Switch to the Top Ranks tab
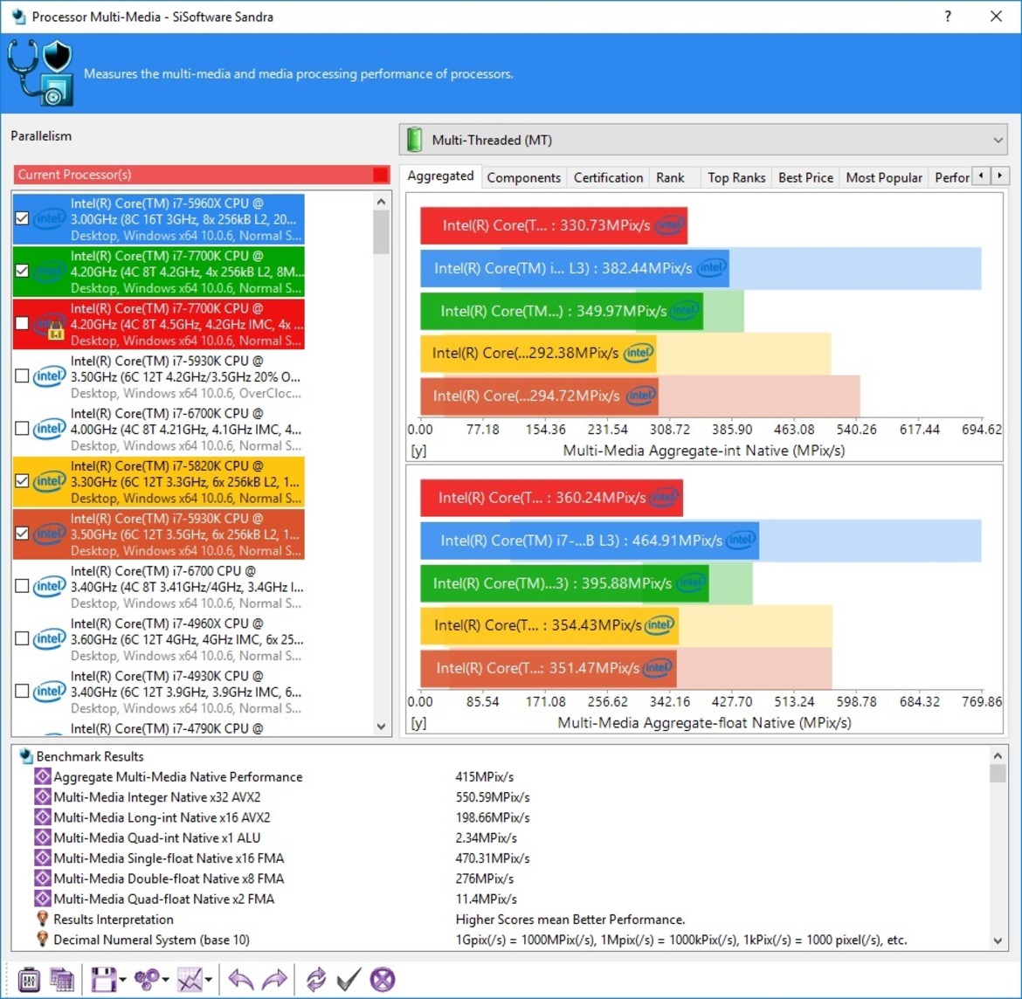The height and width of the screenshot is (999, 1022). [x=736, y=177]
